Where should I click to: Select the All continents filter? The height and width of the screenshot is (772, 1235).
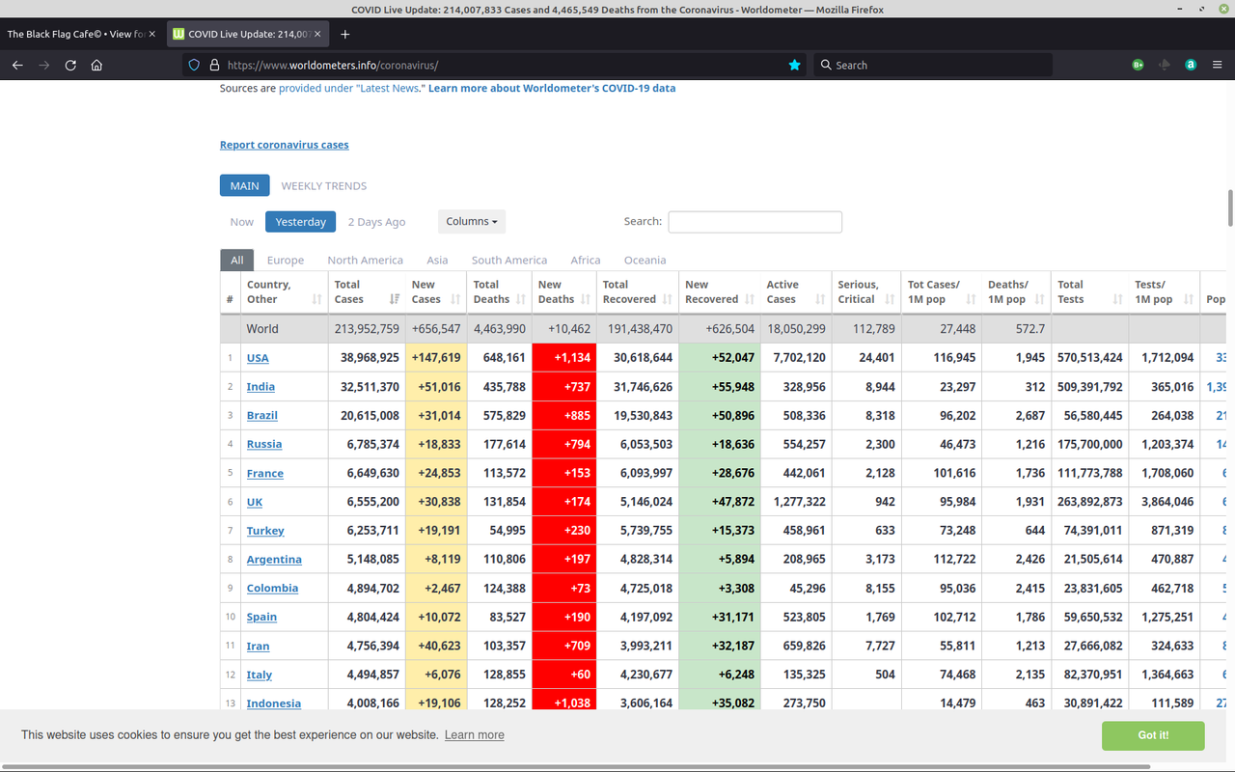click(237, 260)
